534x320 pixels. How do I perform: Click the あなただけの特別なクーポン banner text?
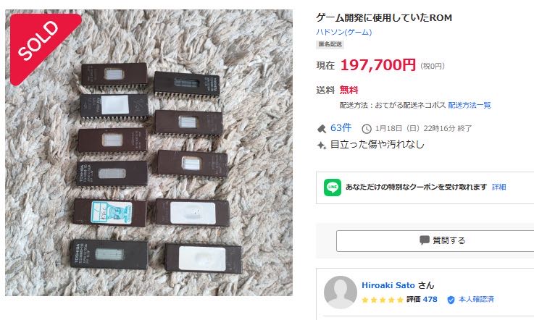click(416, 187)
